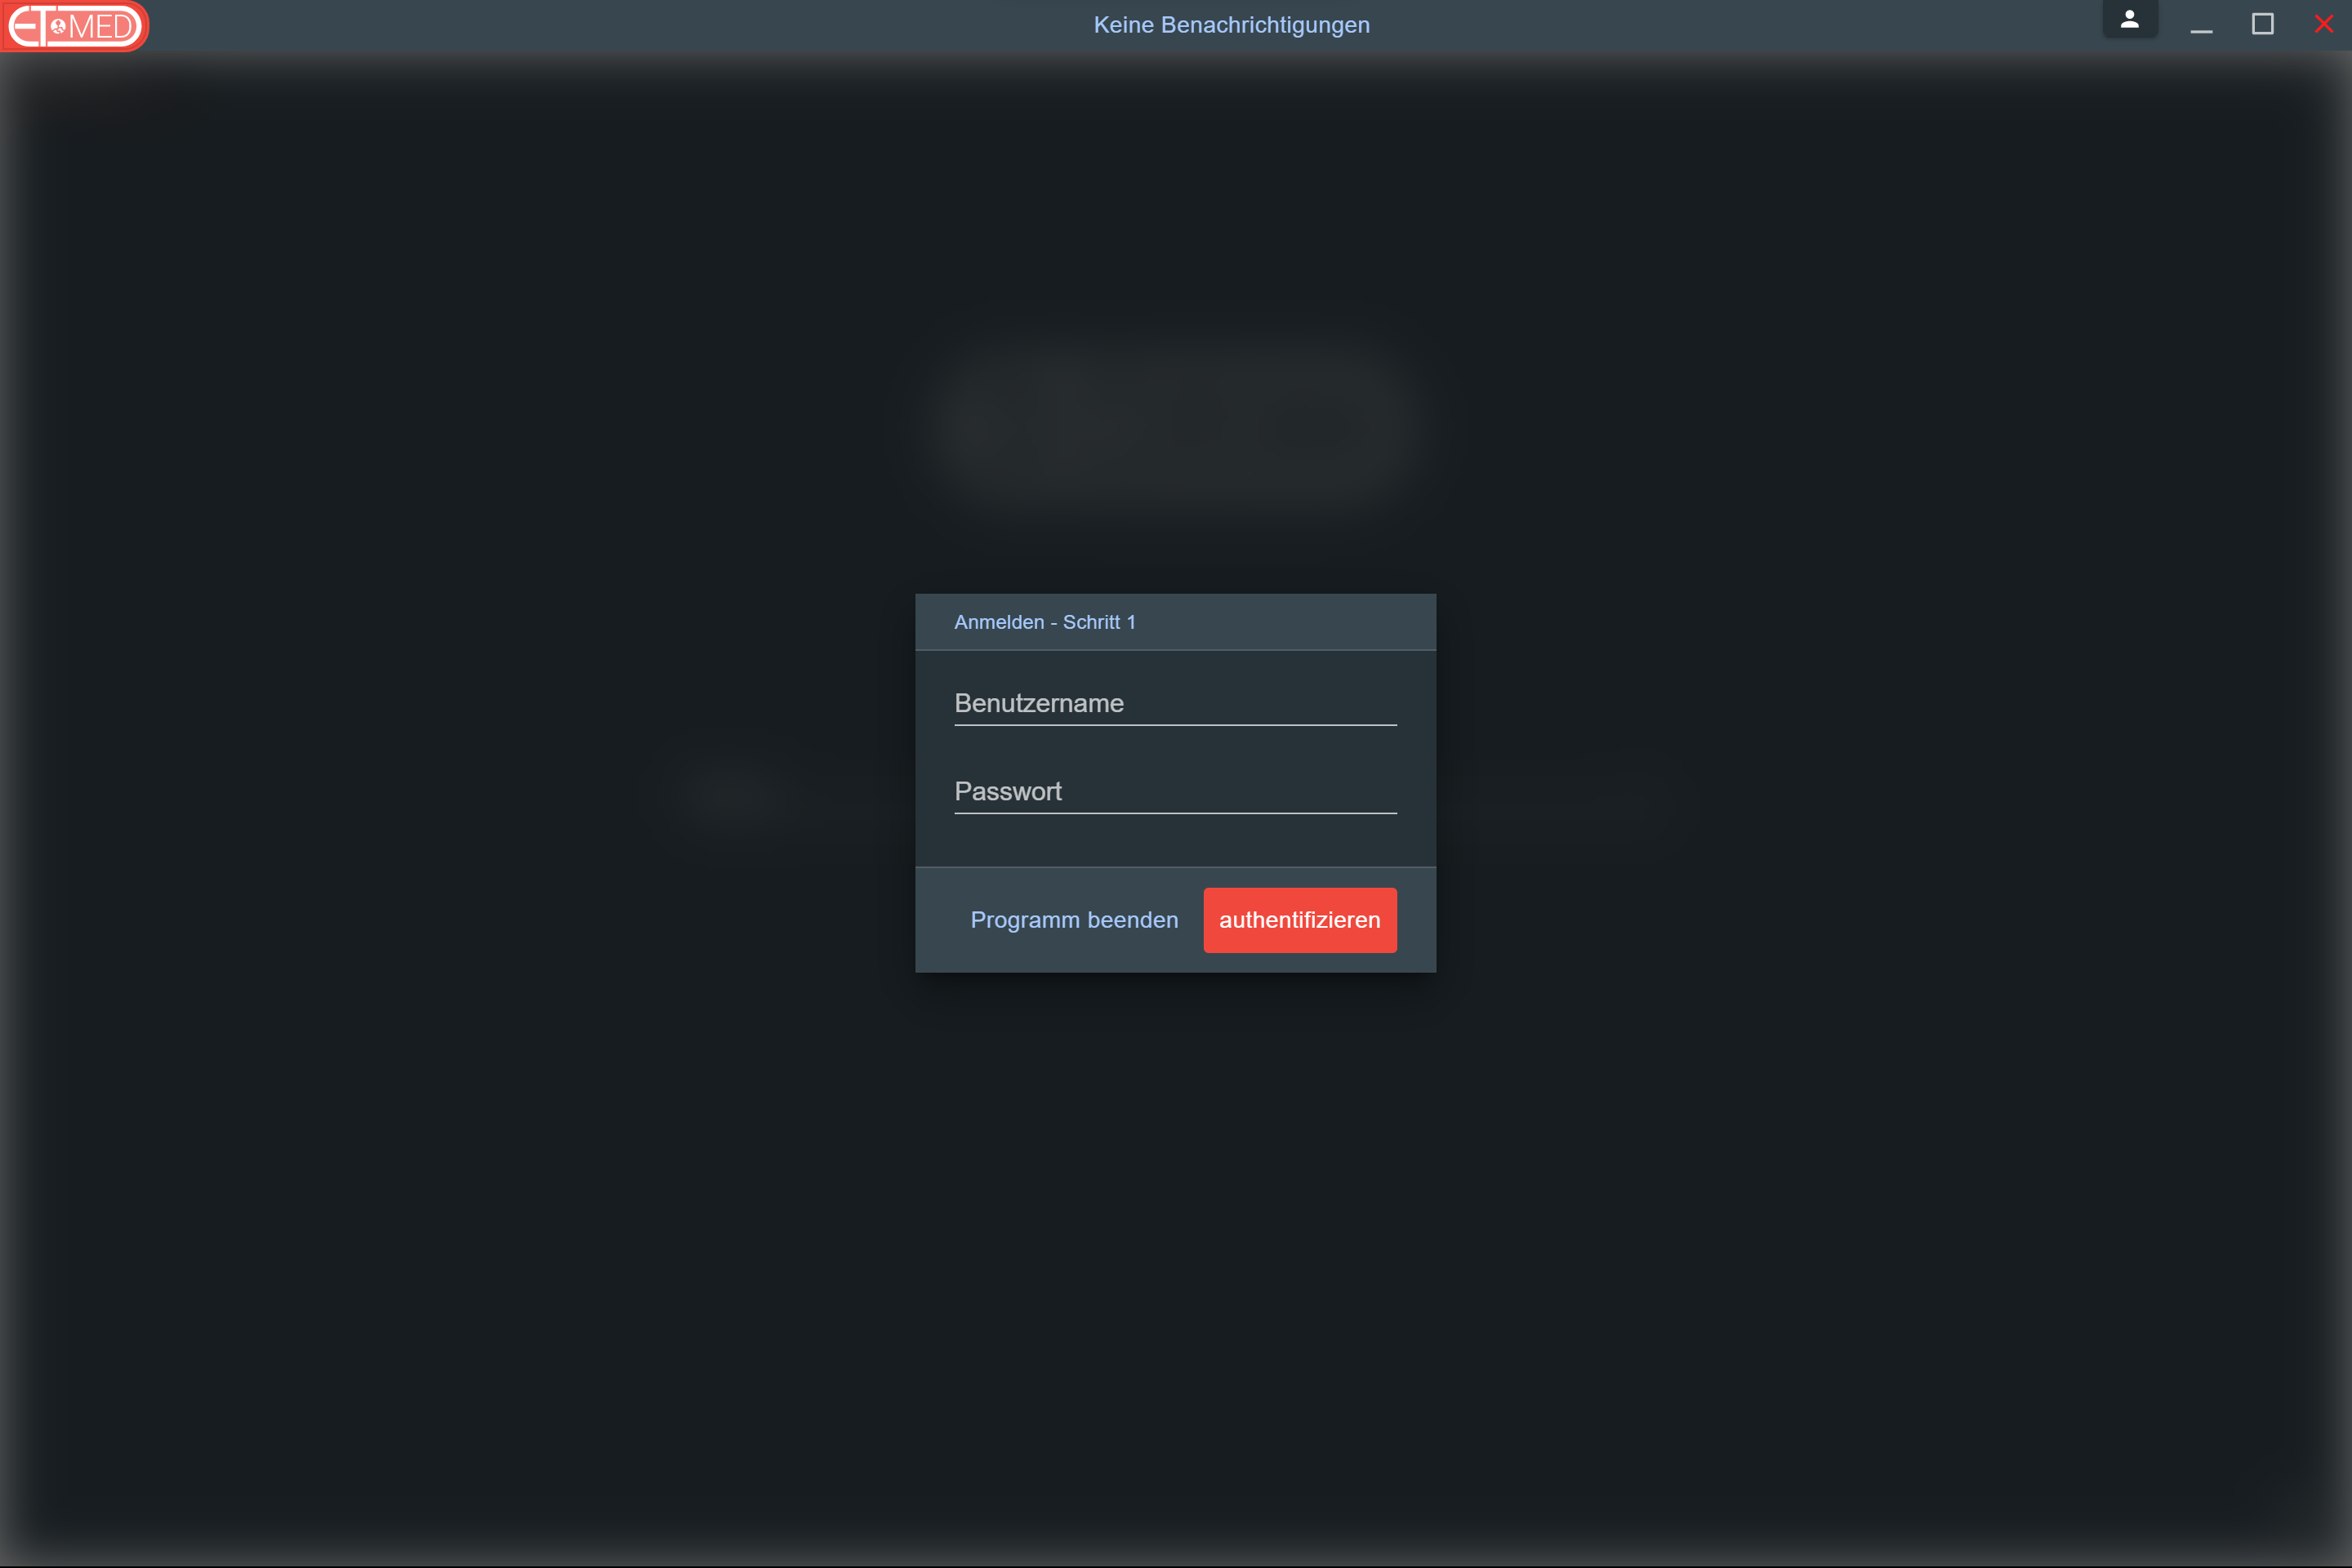This screenshot has height=1568, width=2352.
Task: Close the application with the red X
Action: [2323, 24]
